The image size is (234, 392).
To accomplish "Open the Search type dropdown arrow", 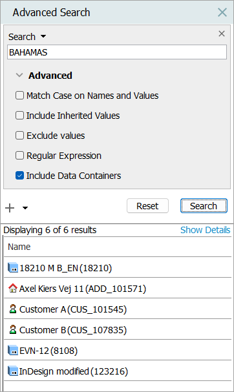I will (x=43, y=37).
